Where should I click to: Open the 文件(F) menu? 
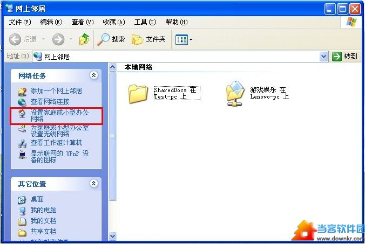20,22
